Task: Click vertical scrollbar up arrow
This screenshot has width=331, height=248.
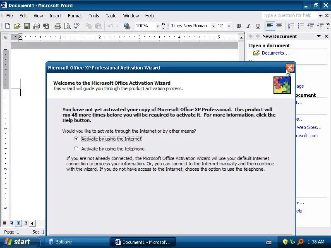Action: (241, 37)
